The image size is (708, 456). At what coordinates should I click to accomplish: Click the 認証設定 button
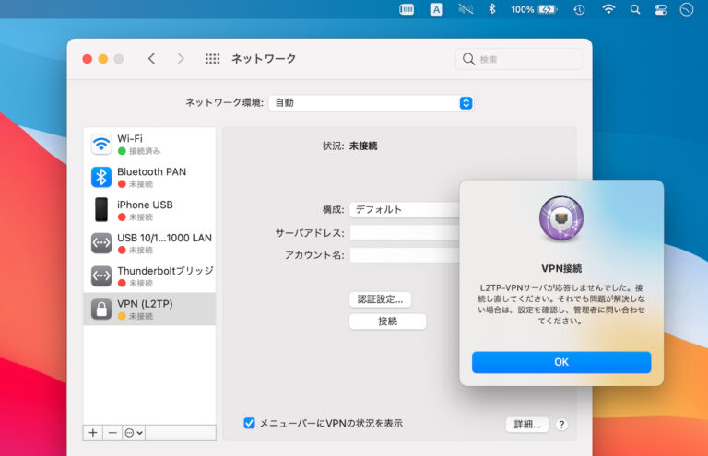(x=380, y=299)
